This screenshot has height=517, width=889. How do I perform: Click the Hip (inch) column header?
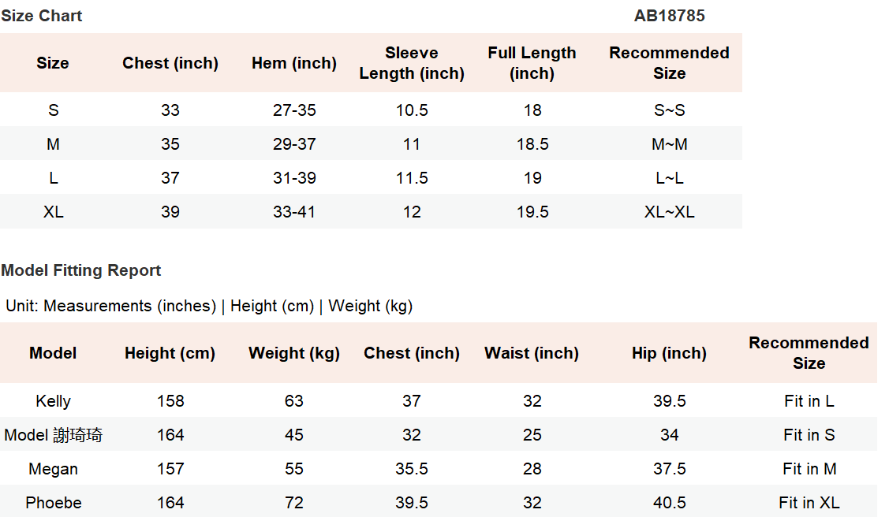[x=669, y=353]
